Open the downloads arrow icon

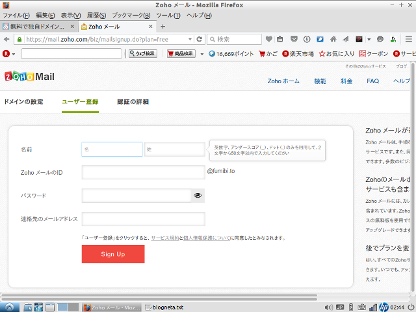tap(307, 39)
